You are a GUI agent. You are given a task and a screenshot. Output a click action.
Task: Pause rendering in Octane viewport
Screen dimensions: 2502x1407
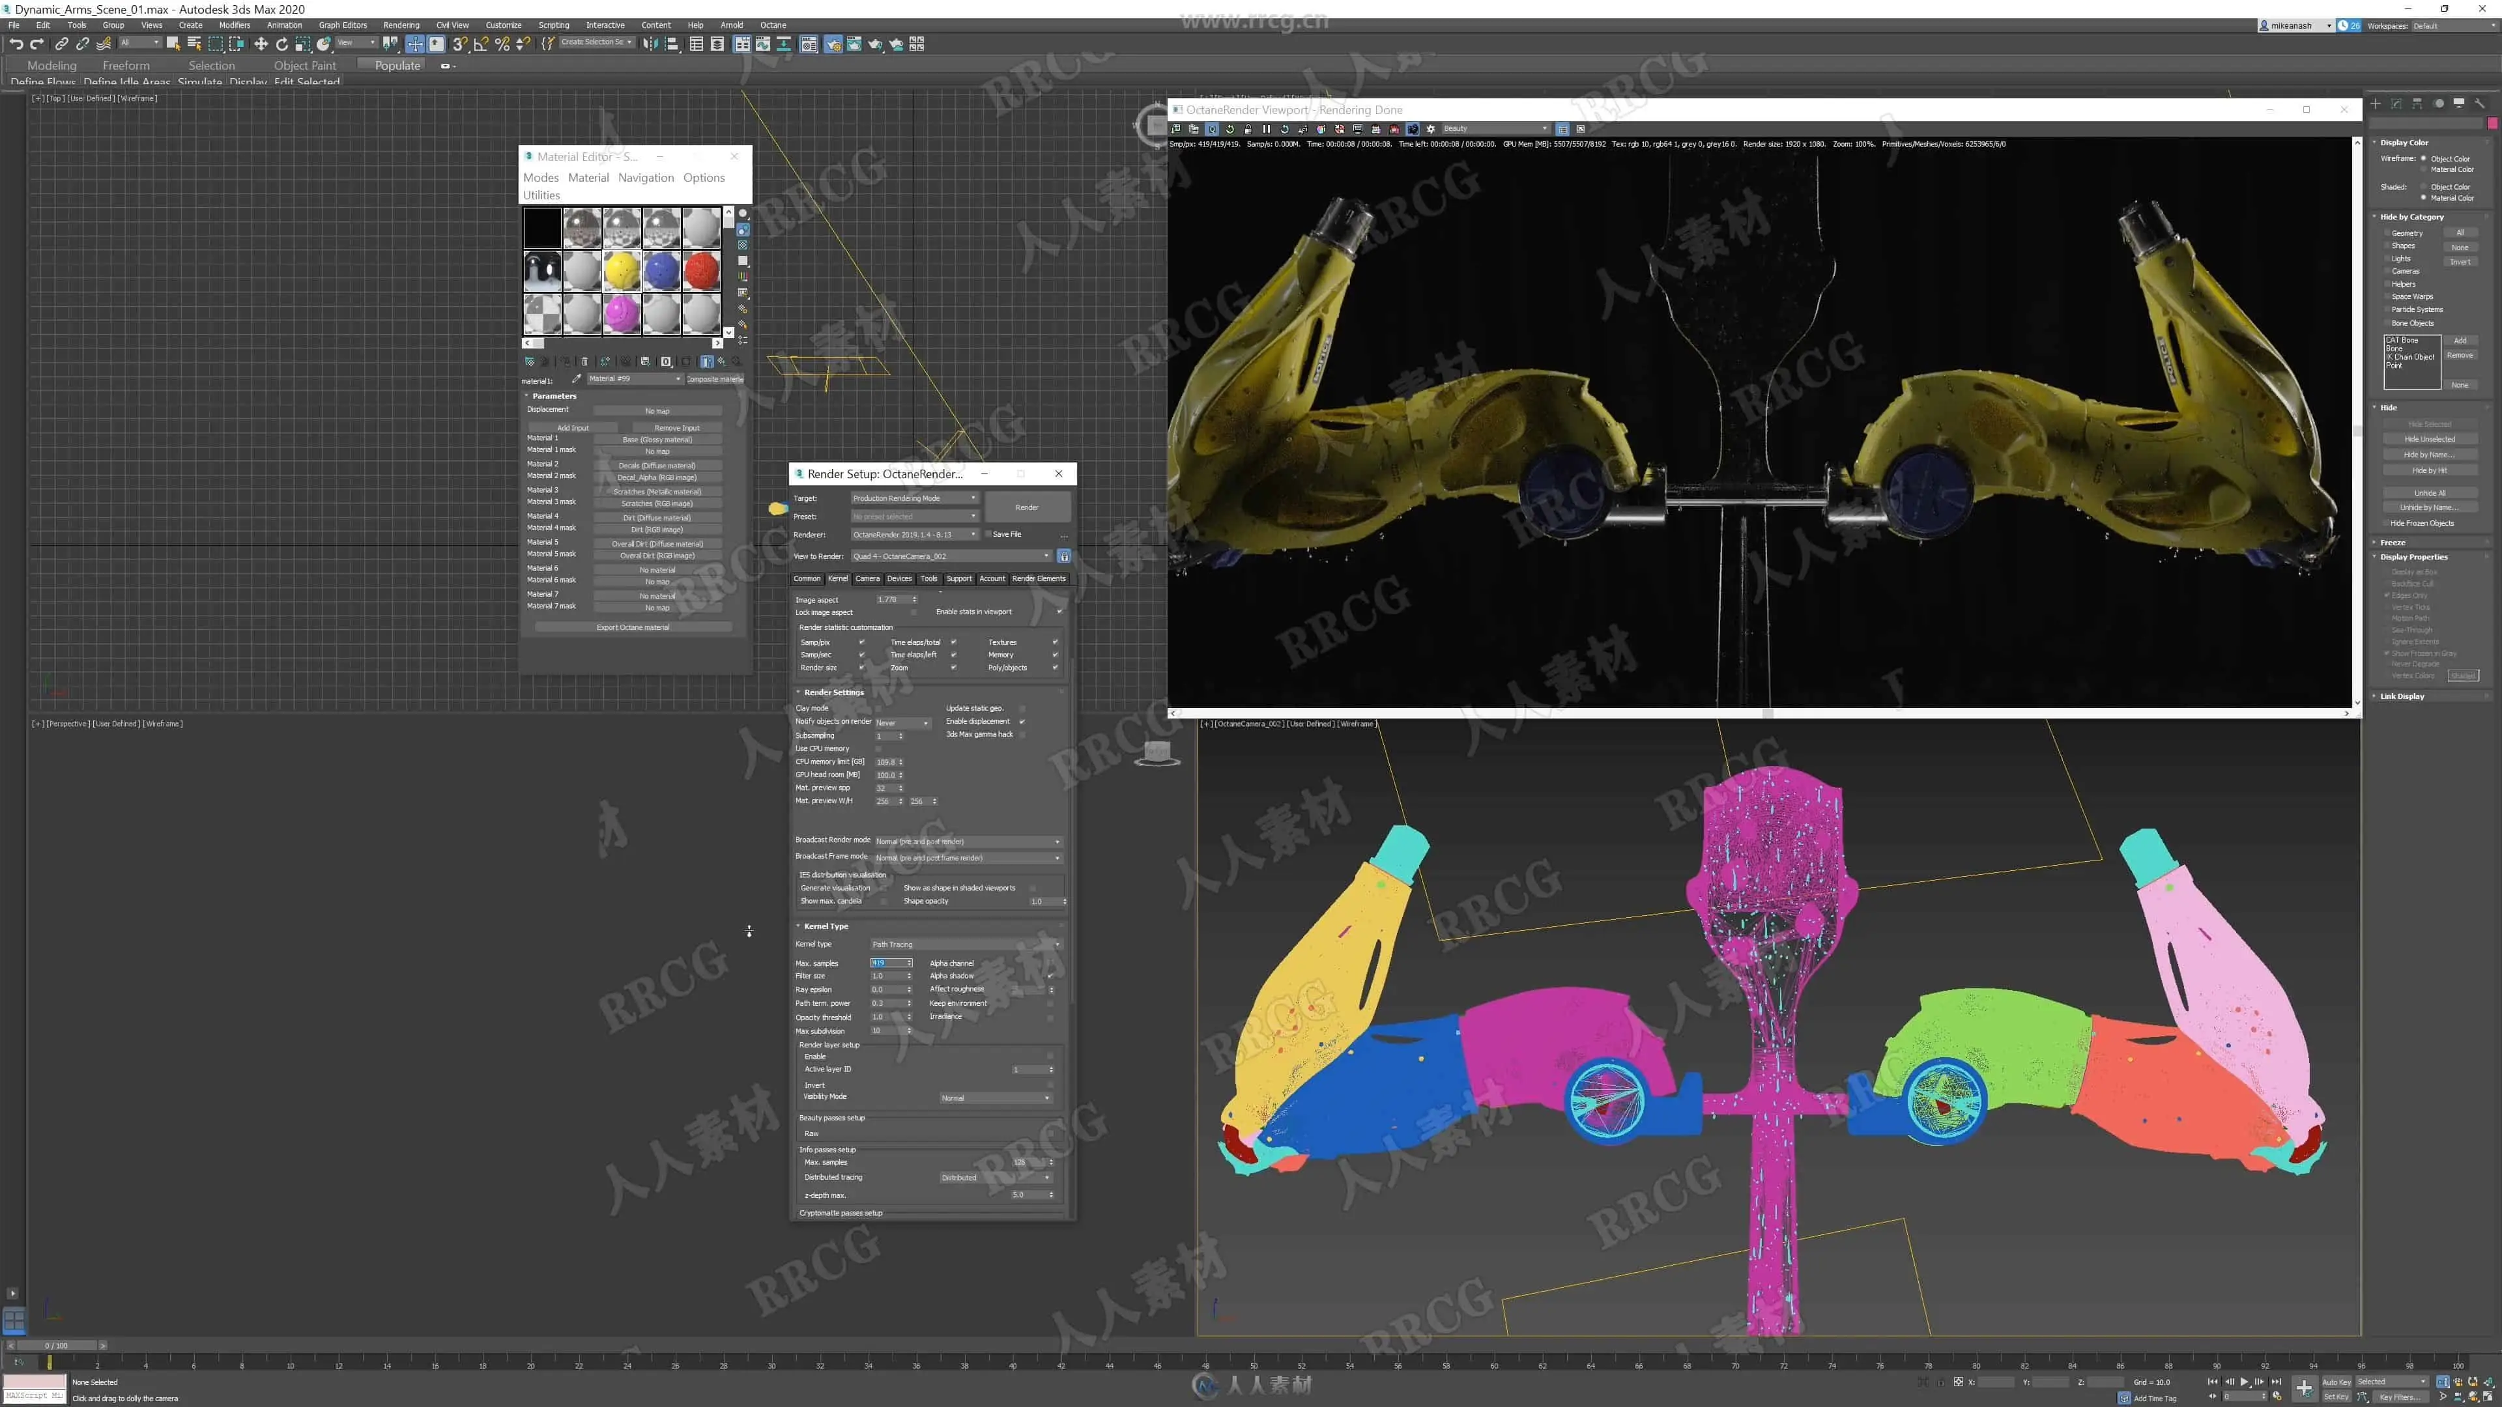point(1265,128)
